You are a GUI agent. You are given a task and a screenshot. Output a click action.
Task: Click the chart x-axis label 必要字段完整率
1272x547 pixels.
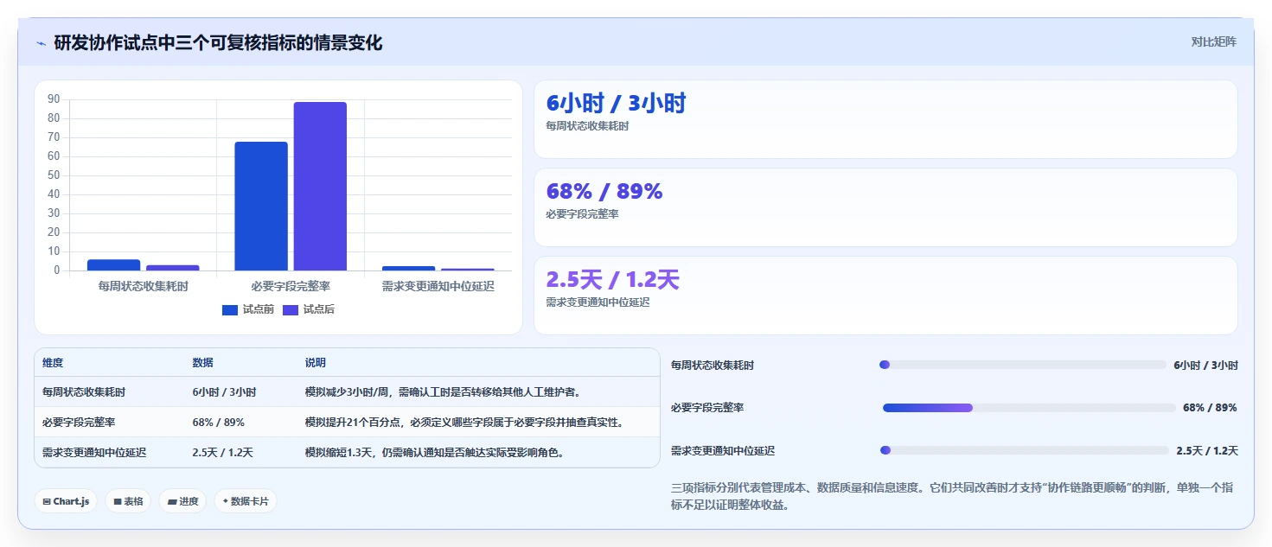tap(291, 286)
